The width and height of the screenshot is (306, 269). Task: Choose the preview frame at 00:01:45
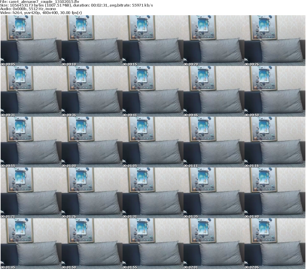(x=31, y=243)
